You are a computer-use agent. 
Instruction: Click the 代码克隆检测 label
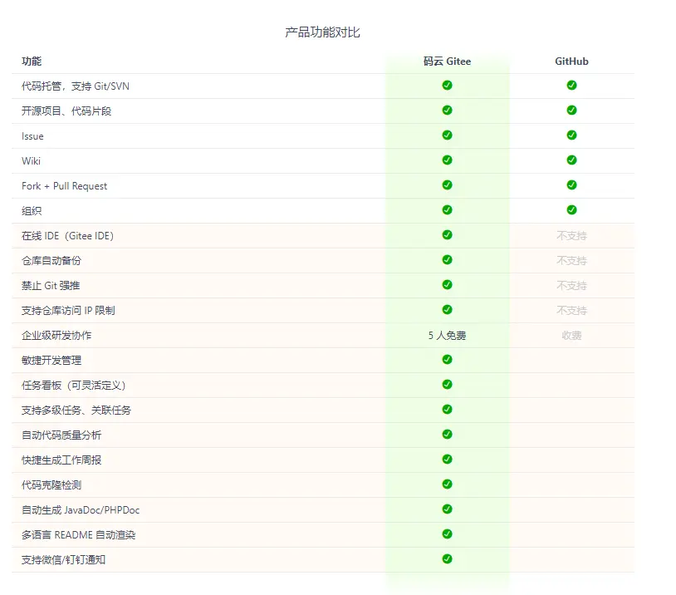(51, 485)
